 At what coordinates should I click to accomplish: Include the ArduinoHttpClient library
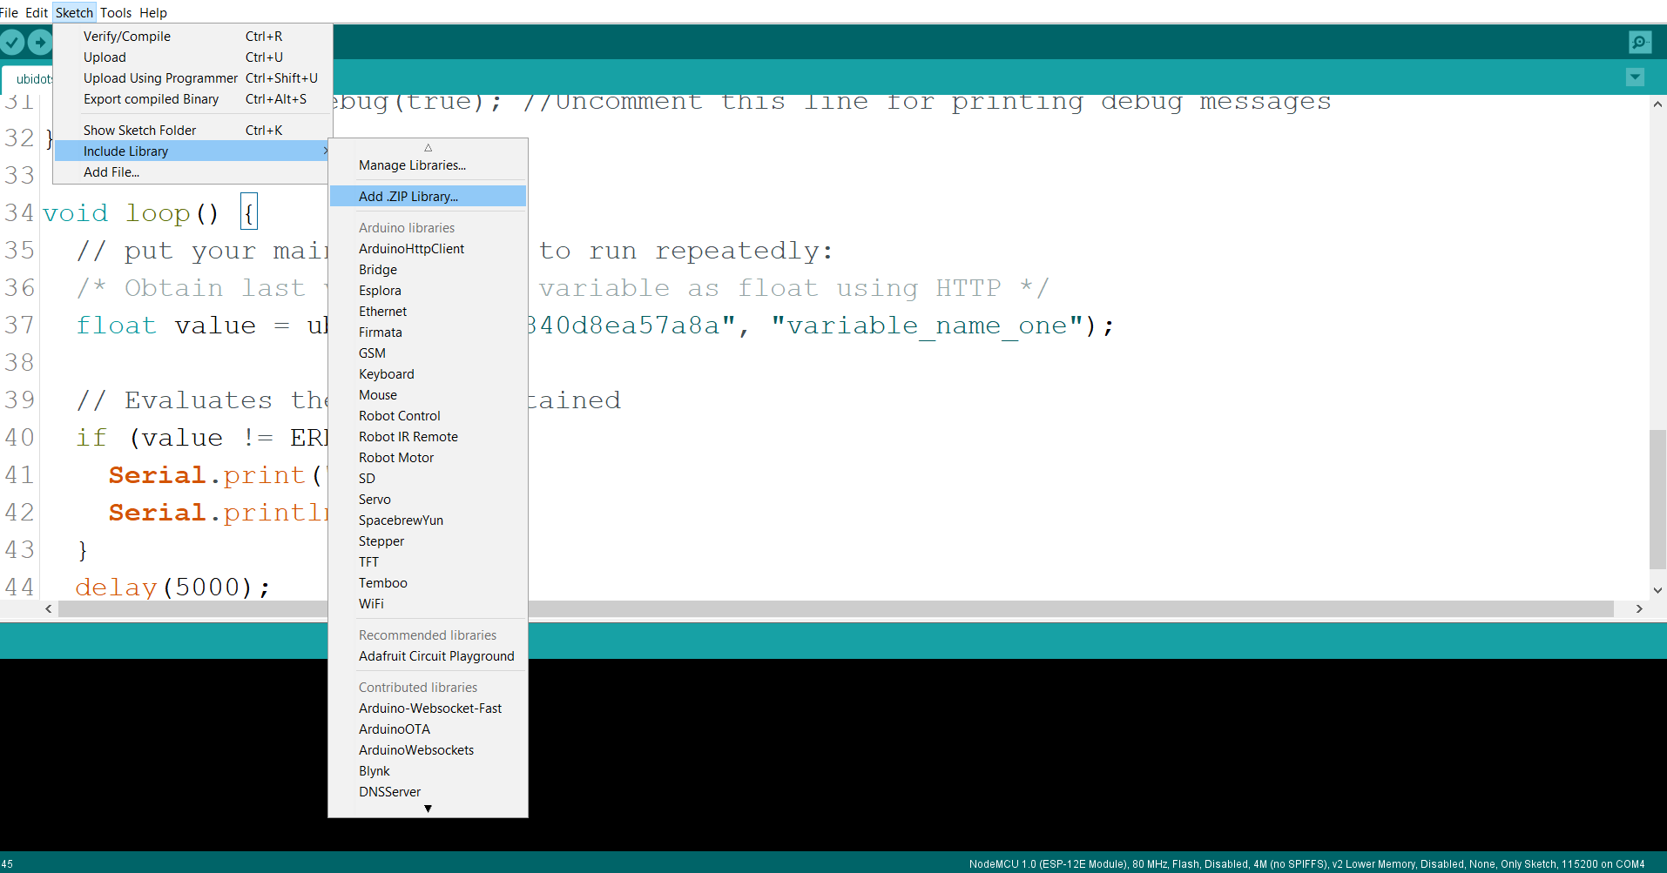coord(428,249)
